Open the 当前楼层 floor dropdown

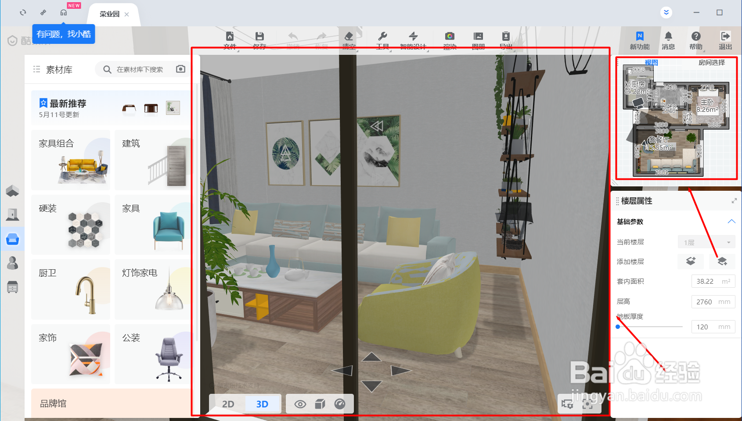(707, 242)
